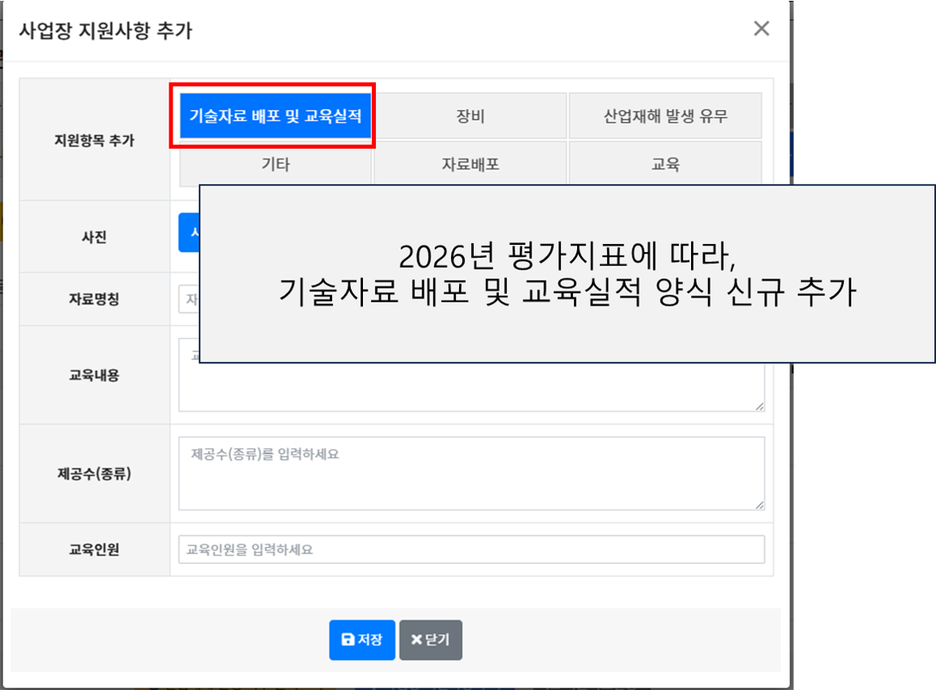Save the form with 저장 button
This screenshot has height=690, width=936.
coord(361,640)
